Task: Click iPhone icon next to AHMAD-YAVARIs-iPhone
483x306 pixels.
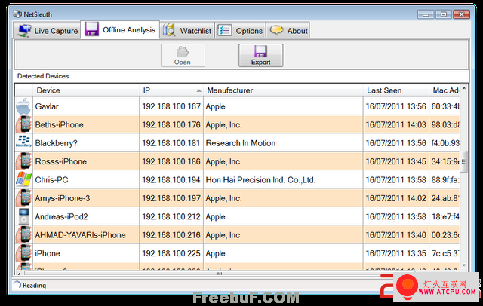Action: pos(23,235)
